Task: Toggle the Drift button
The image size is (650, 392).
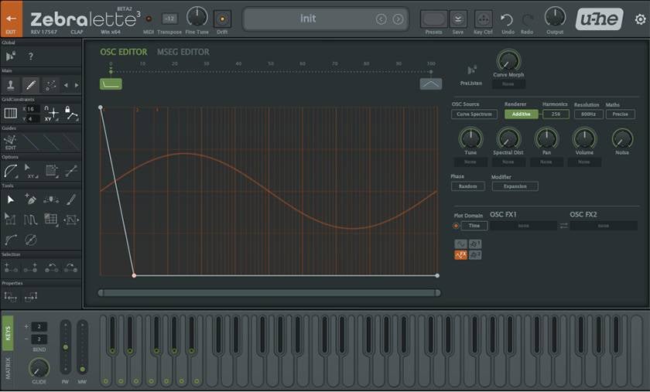Action: (x=222, y=19)
